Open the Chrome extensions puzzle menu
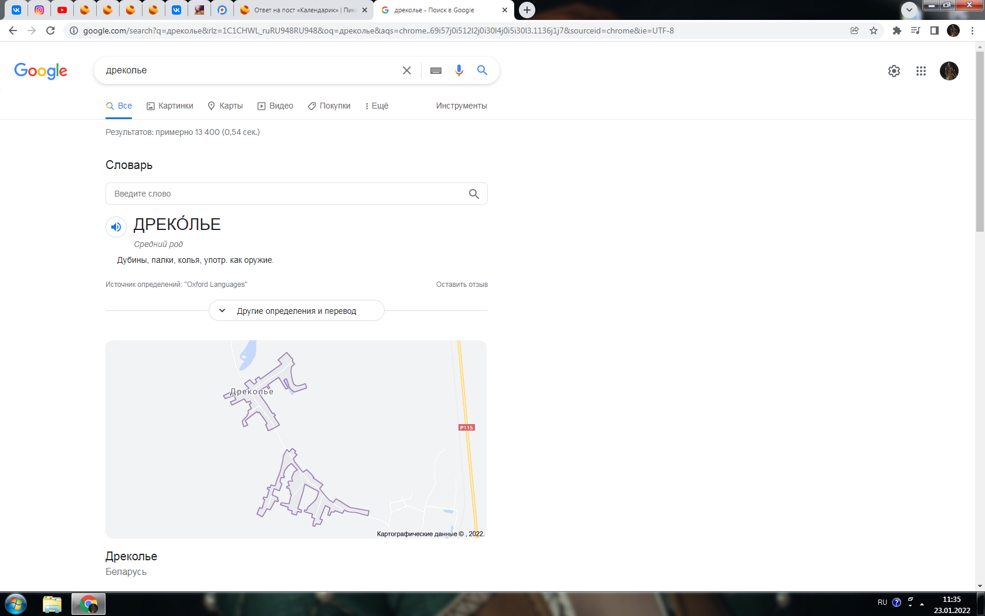The image size is (985, 616). coord(896,31)
